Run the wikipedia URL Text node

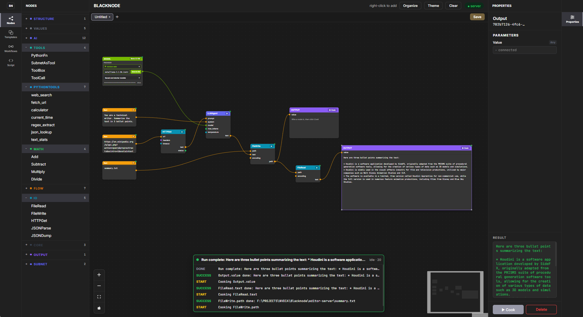pos(133,137)
